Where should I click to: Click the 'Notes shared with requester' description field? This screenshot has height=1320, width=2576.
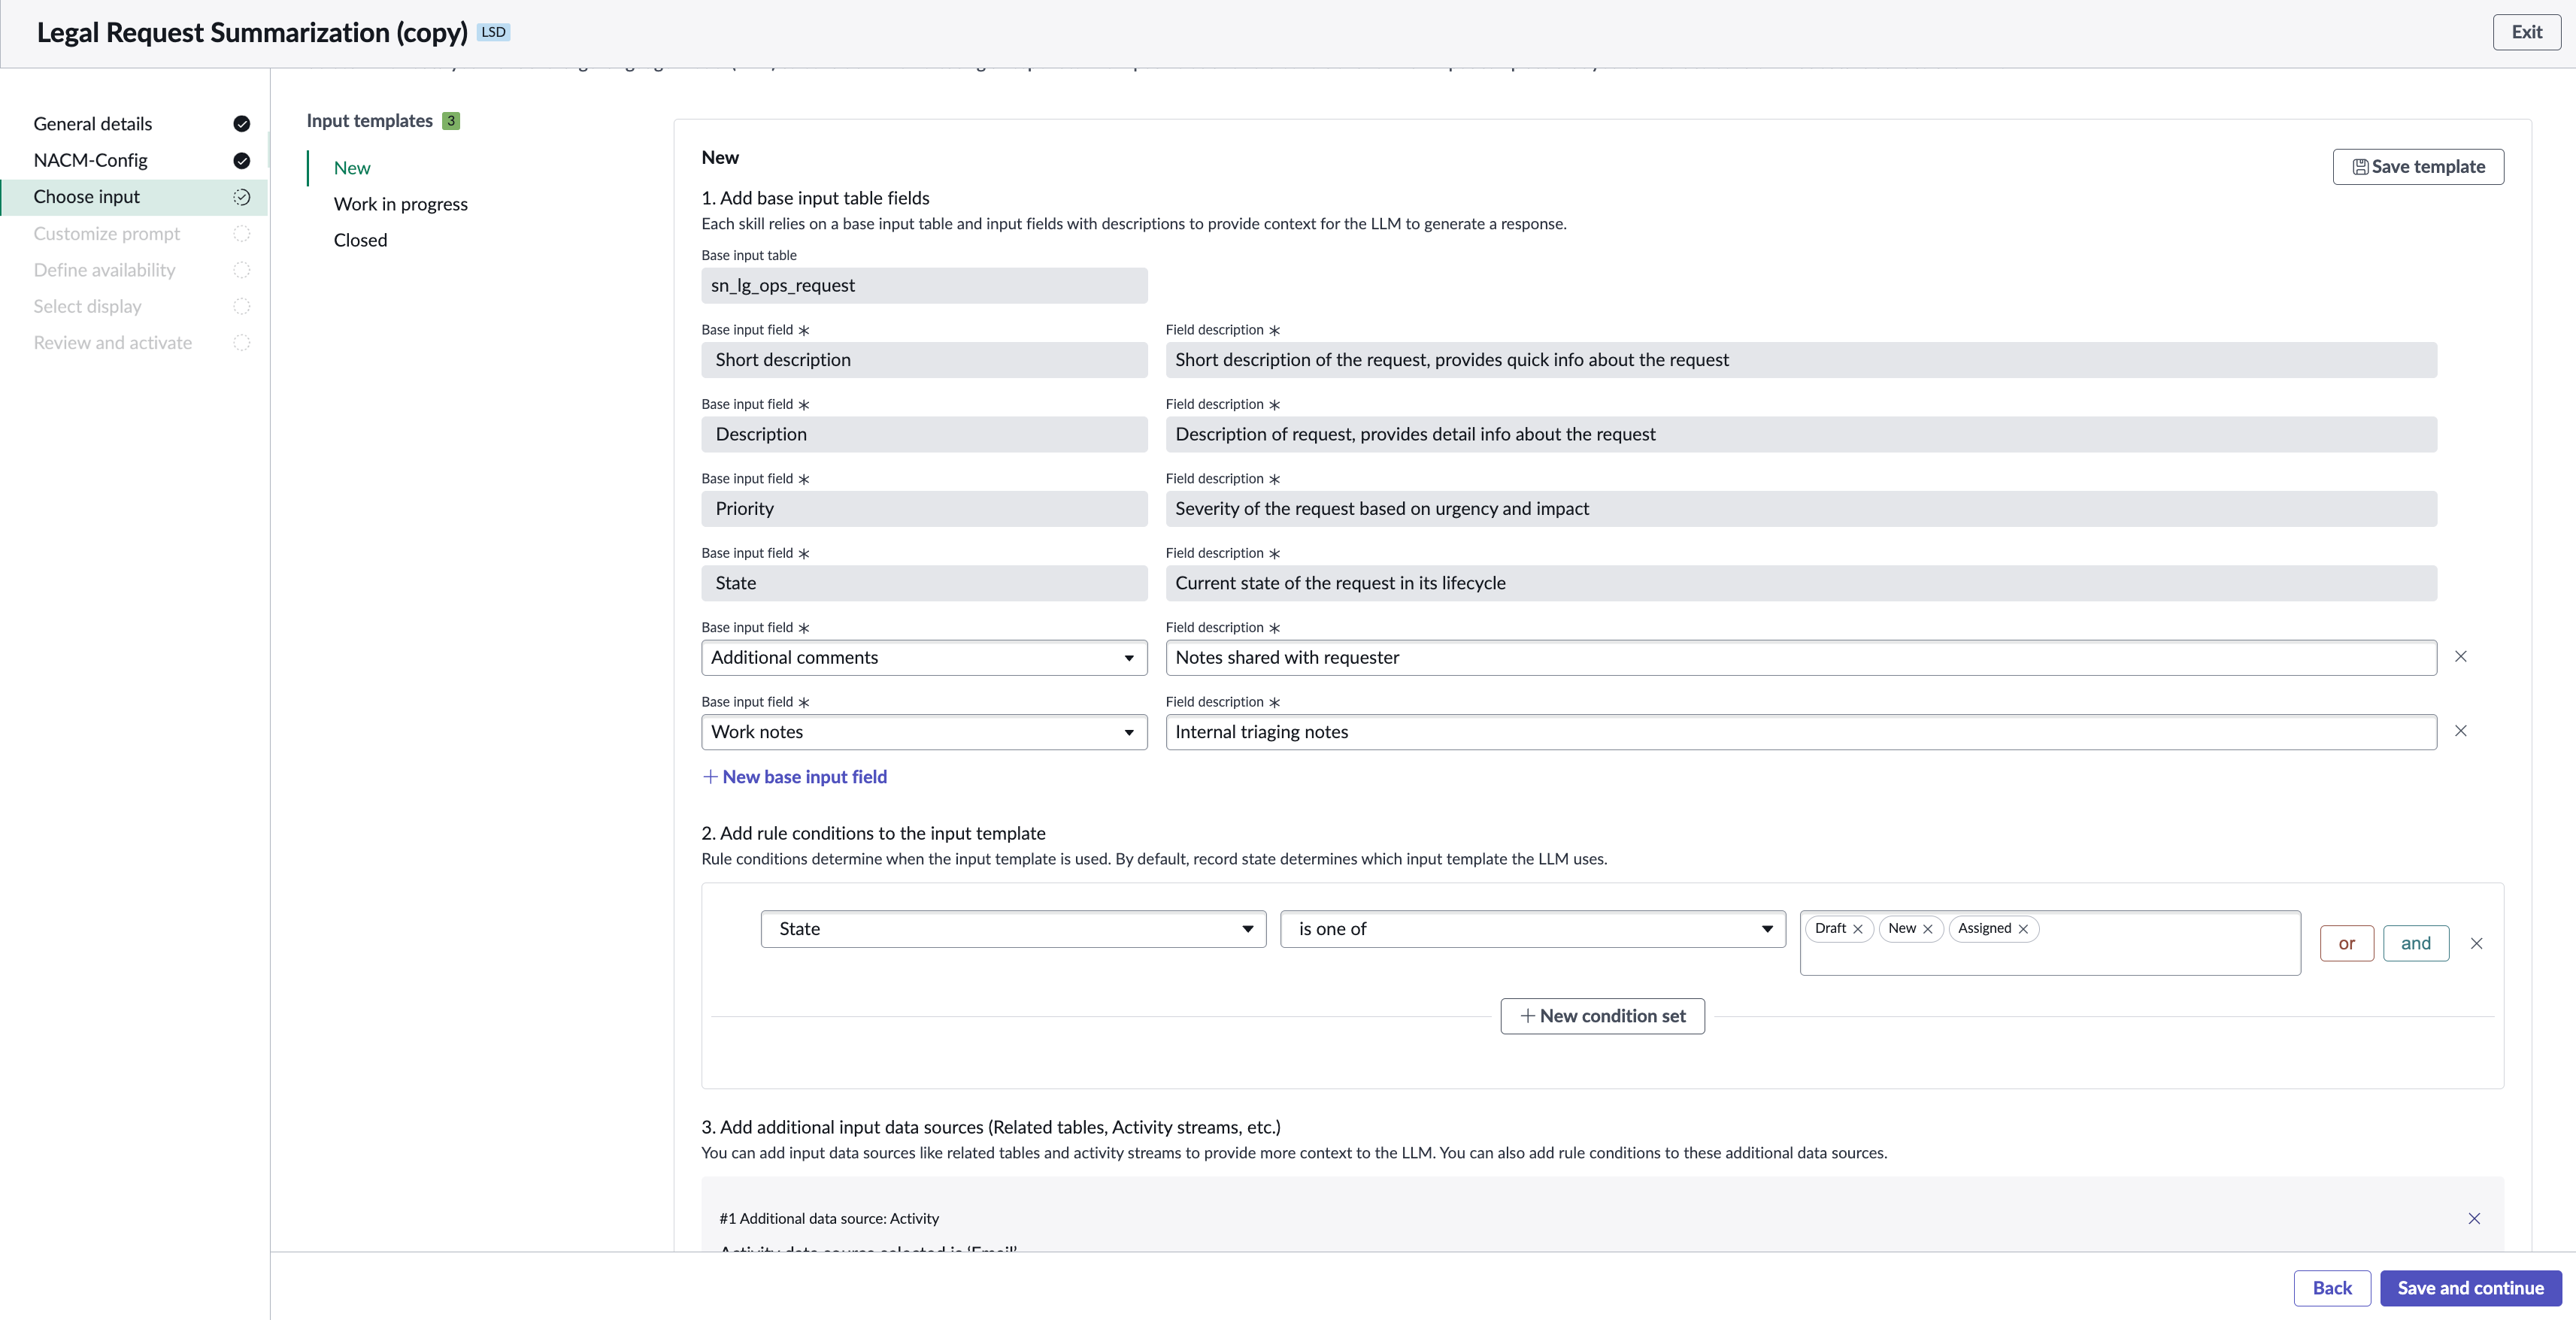(x=1801, y=658)
